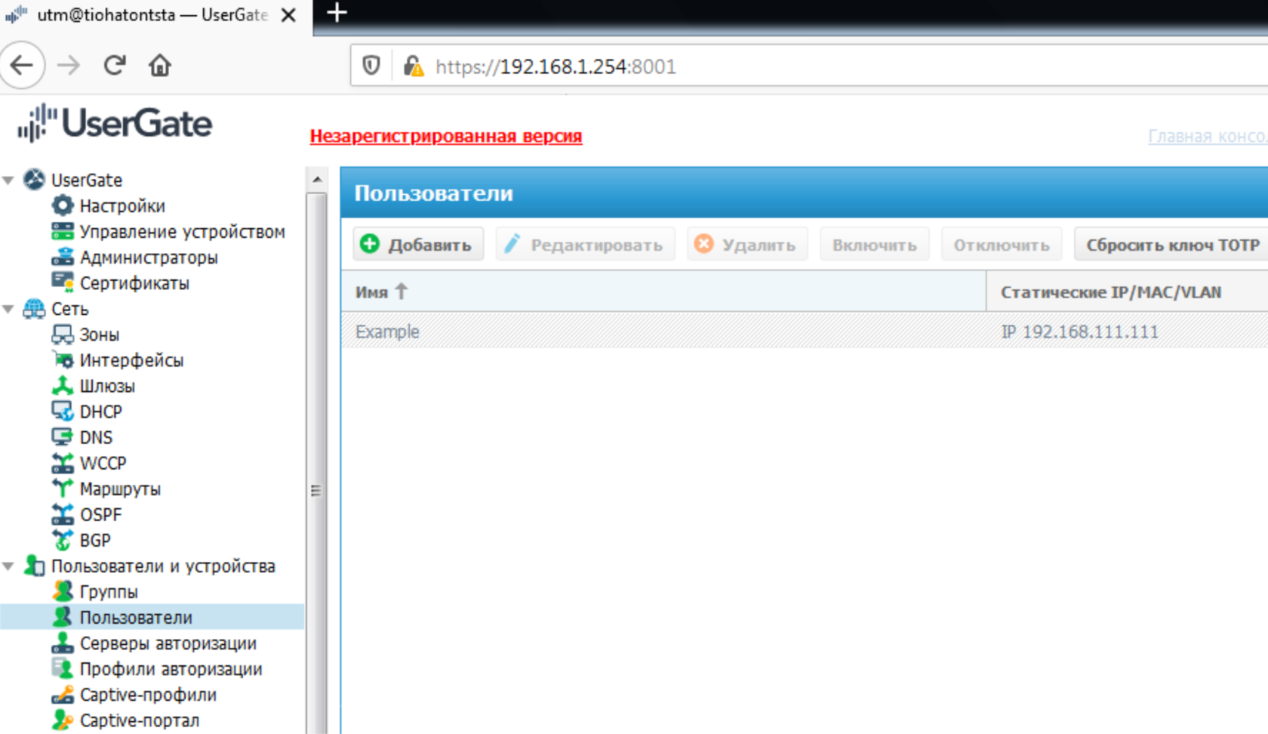Select the Шлюзы icon
The width and height of the screenshot is (1268, 734).
click(x=62, y=385)
